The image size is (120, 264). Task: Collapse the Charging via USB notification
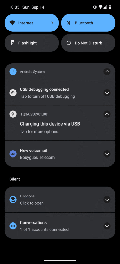coord(107,114)
